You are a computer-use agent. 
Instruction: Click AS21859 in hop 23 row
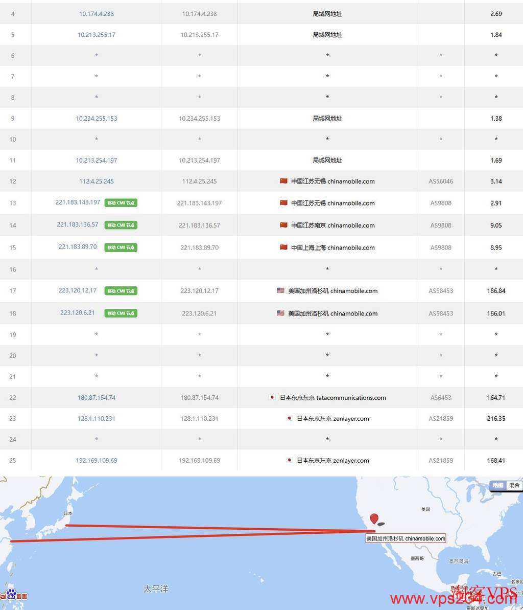441,419
